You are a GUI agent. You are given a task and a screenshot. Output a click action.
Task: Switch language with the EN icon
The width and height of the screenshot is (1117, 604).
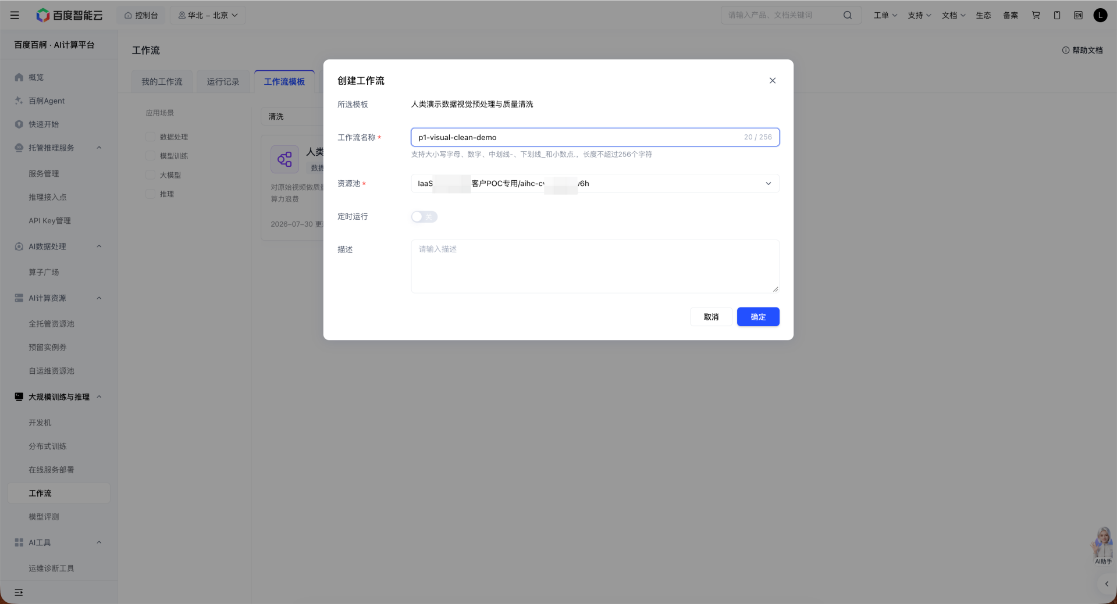point(1078,15)
